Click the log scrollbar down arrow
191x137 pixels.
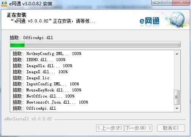177,108
